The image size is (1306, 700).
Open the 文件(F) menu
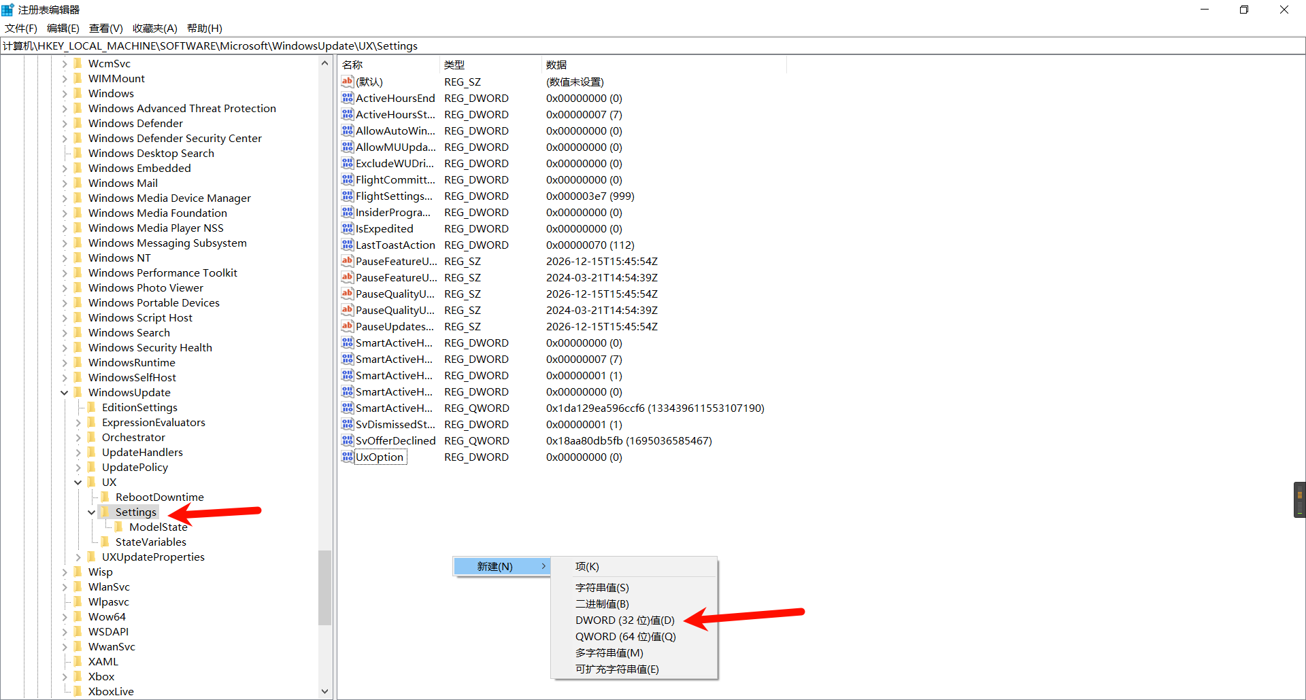pos(21,28)
